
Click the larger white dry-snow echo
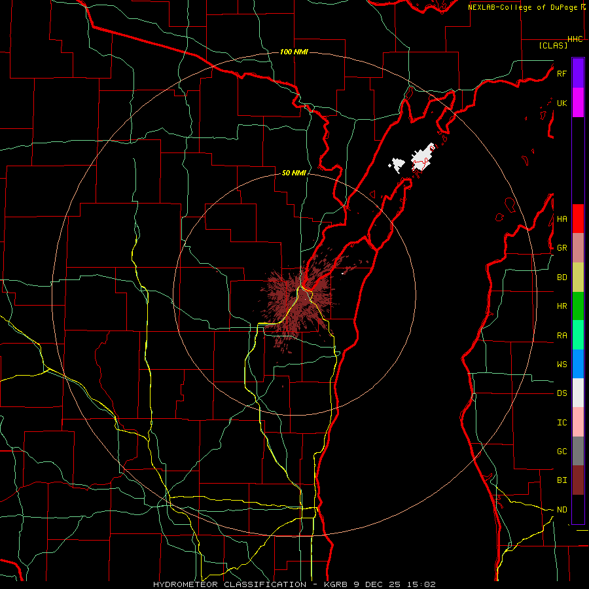(423, 158)
